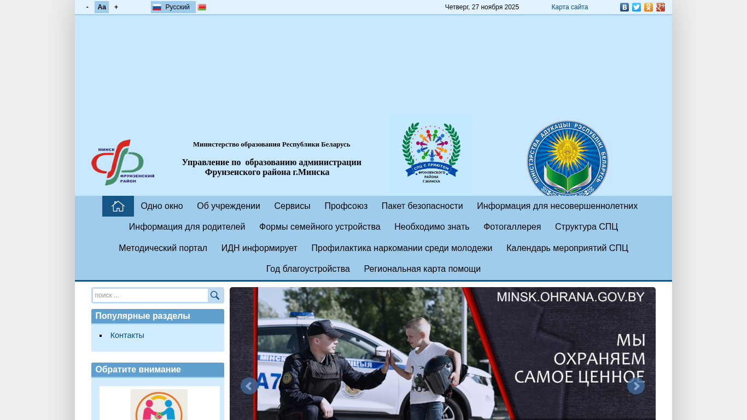Screen dimensions: 747x420
Task: Share via Google Plus icon
Action: click(x=660, y=7)
